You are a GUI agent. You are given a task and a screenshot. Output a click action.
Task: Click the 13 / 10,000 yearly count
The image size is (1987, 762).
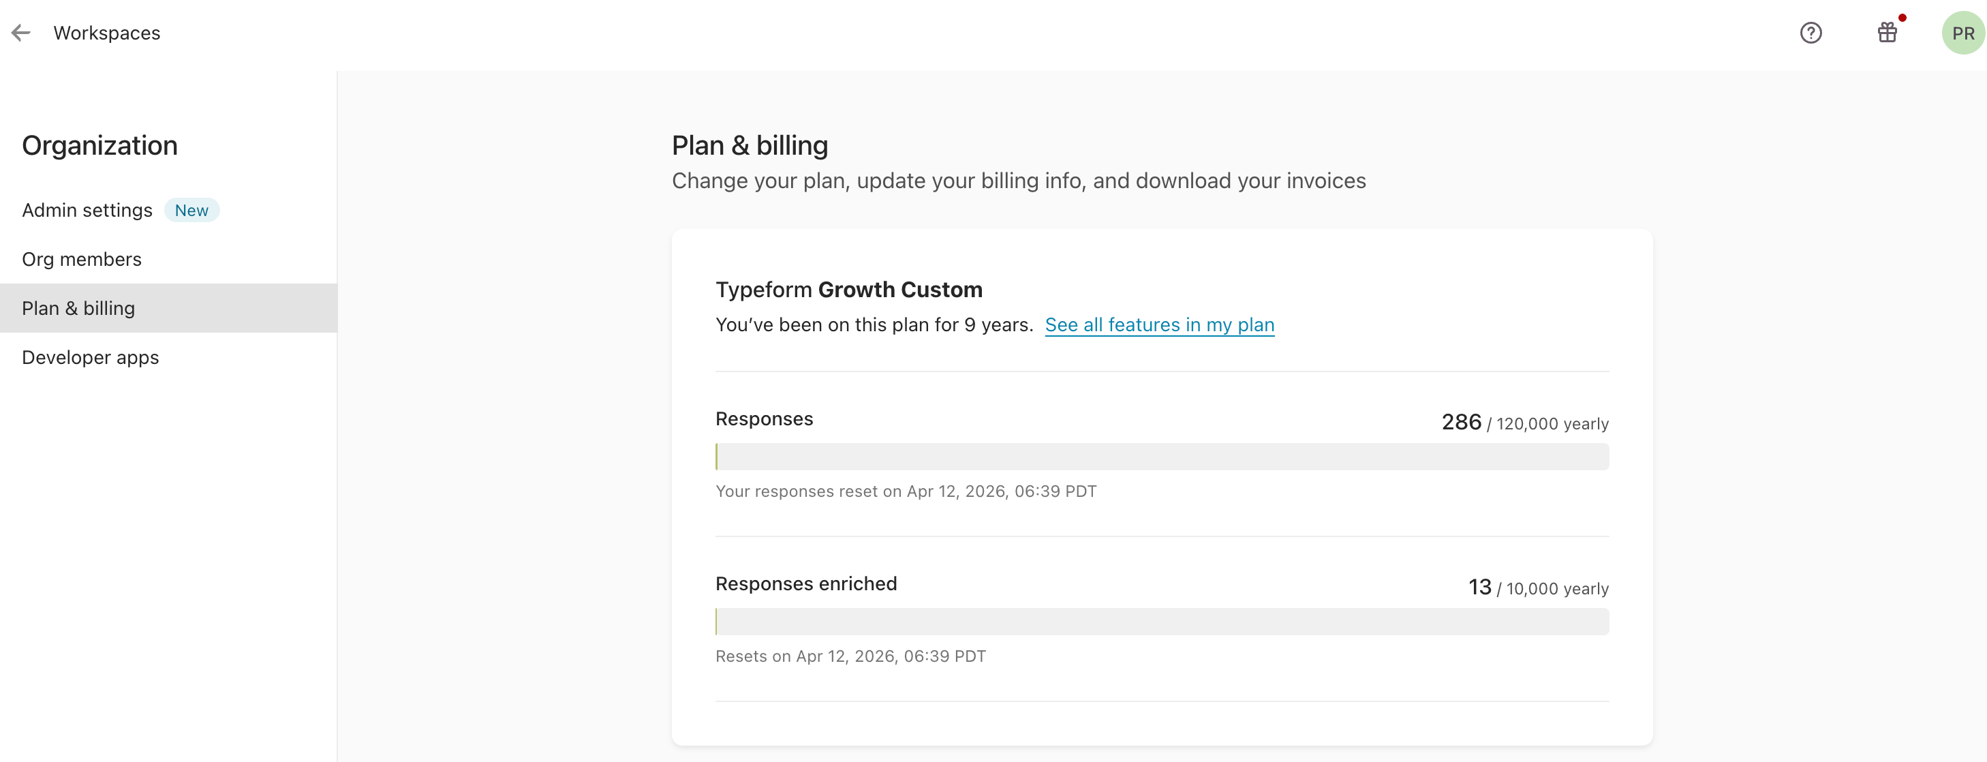coord(1538,588)
